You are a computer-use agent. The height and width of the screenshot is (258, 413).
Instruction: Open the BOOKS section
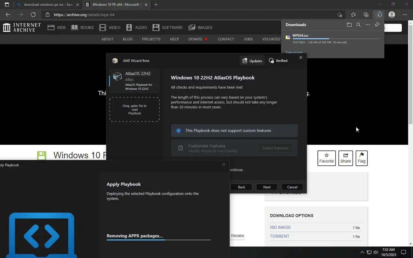tap(82, 28)
